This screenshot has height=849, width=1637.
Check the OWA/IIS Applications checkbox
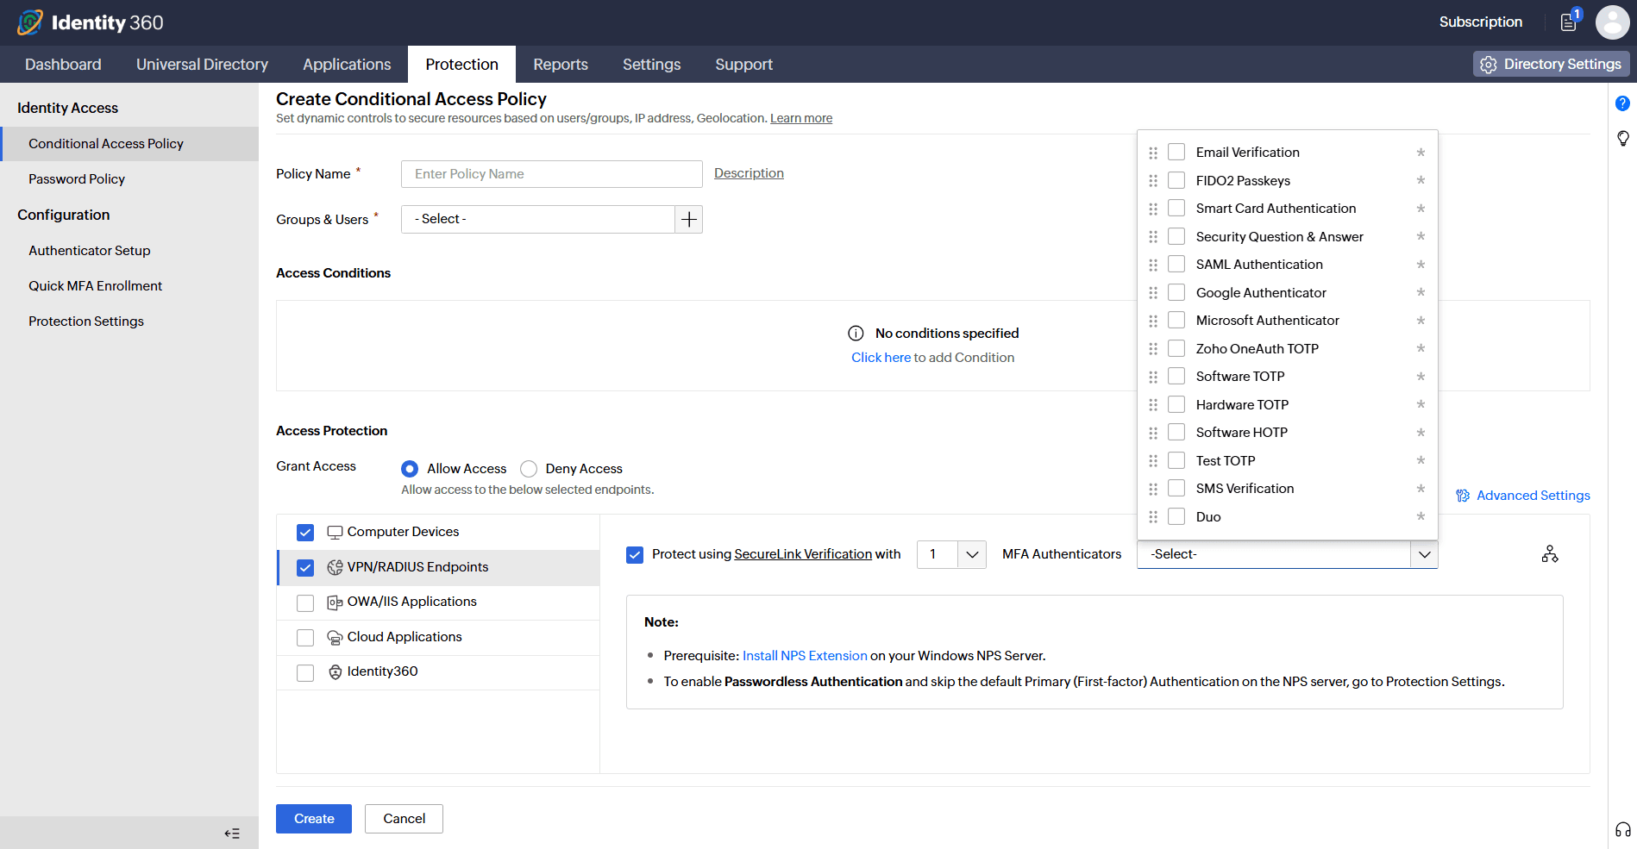(305, 602)
